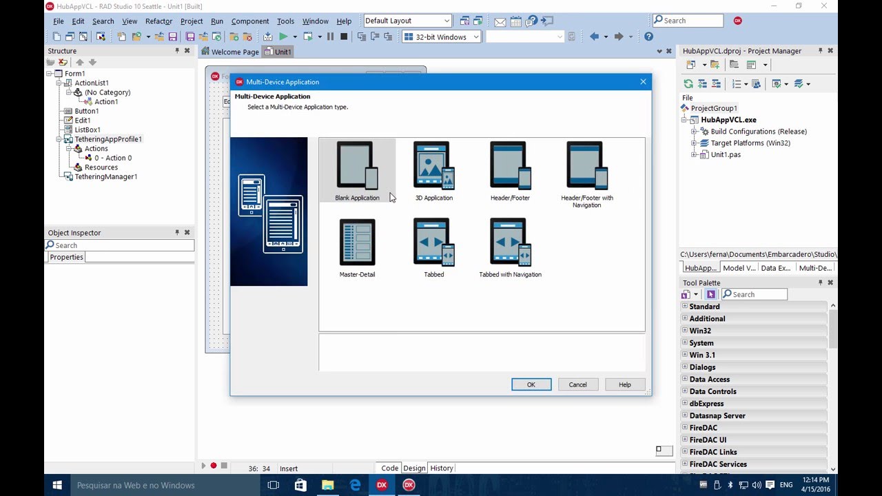Cancel the Multi-Device Application dialog
Viewport: 882px width, 496px height.
(577, 384)
